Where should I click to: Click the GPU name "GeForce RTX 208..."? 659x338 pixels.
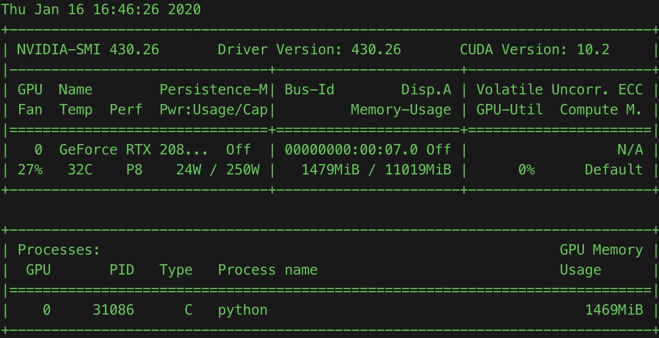[133, 149]
